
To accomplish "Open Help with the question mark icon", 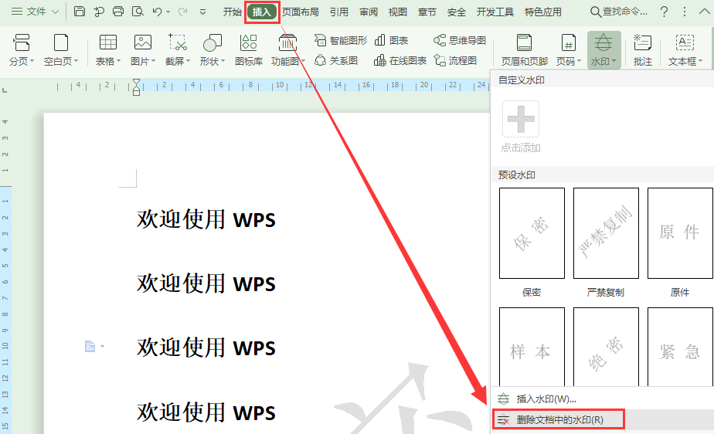I will 665,12.
